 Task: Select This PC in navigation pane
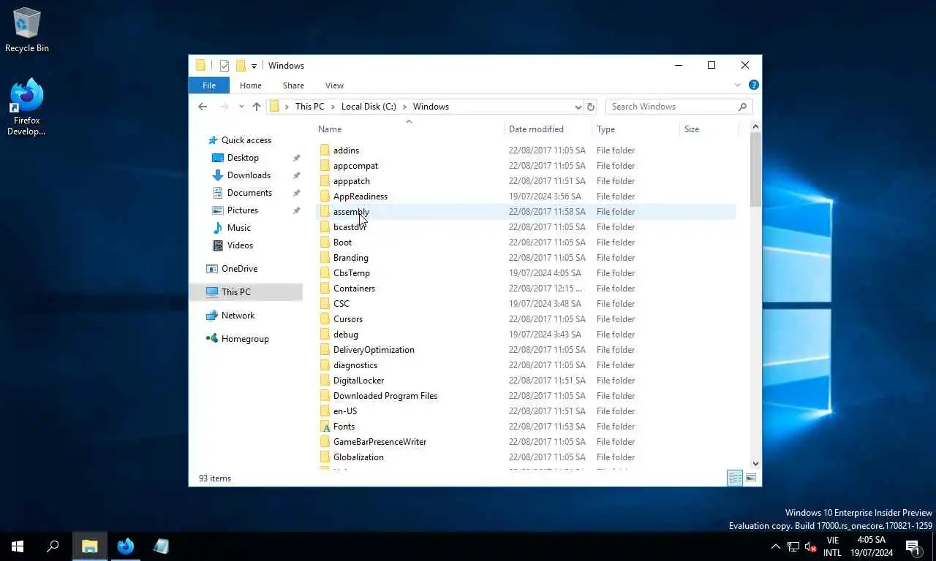coord(235,292)
